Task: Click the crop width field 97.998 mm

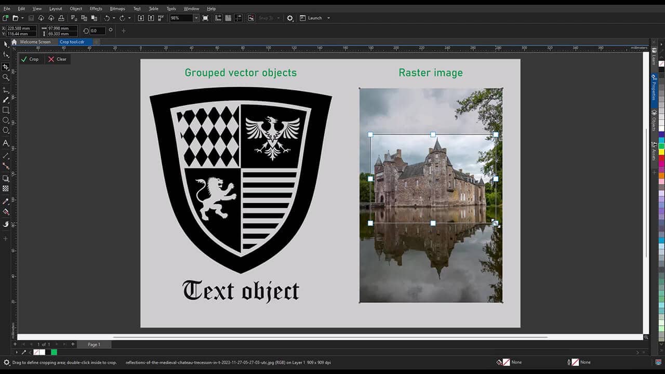Action: click(62, 28)
